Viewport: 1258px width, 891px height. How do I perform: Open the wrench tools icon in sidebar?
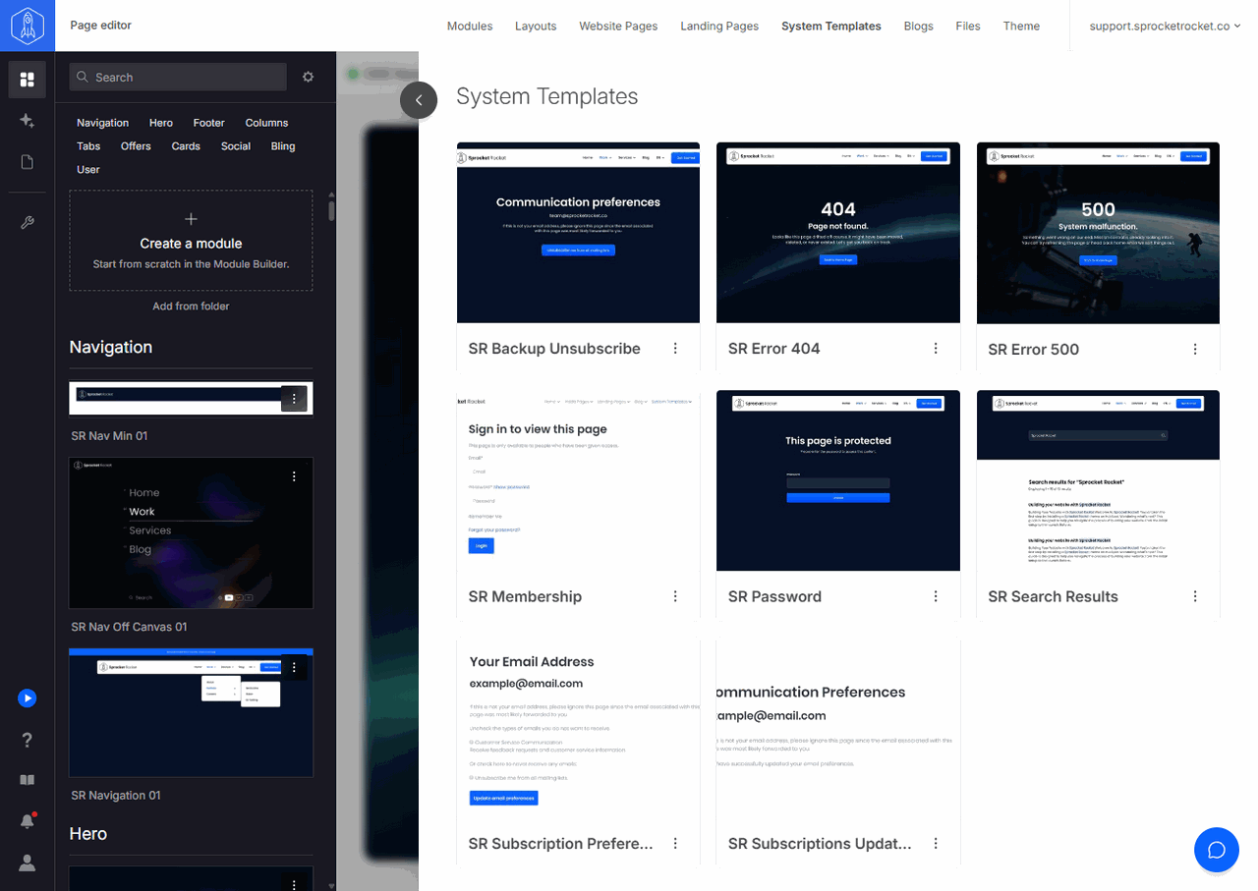(x=28, y=223)
